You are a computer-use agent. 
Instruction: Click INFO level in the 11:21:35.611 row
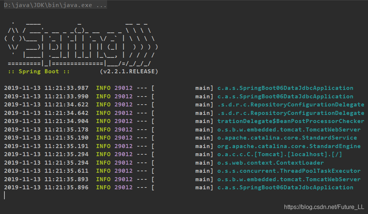(103, 171)
